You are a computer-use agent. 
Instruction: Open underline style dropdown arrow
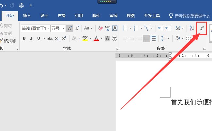[x=44, y=39]
